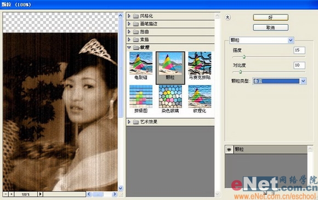Click the zoom out minus button
318x200 pixels.
(5, 194)
